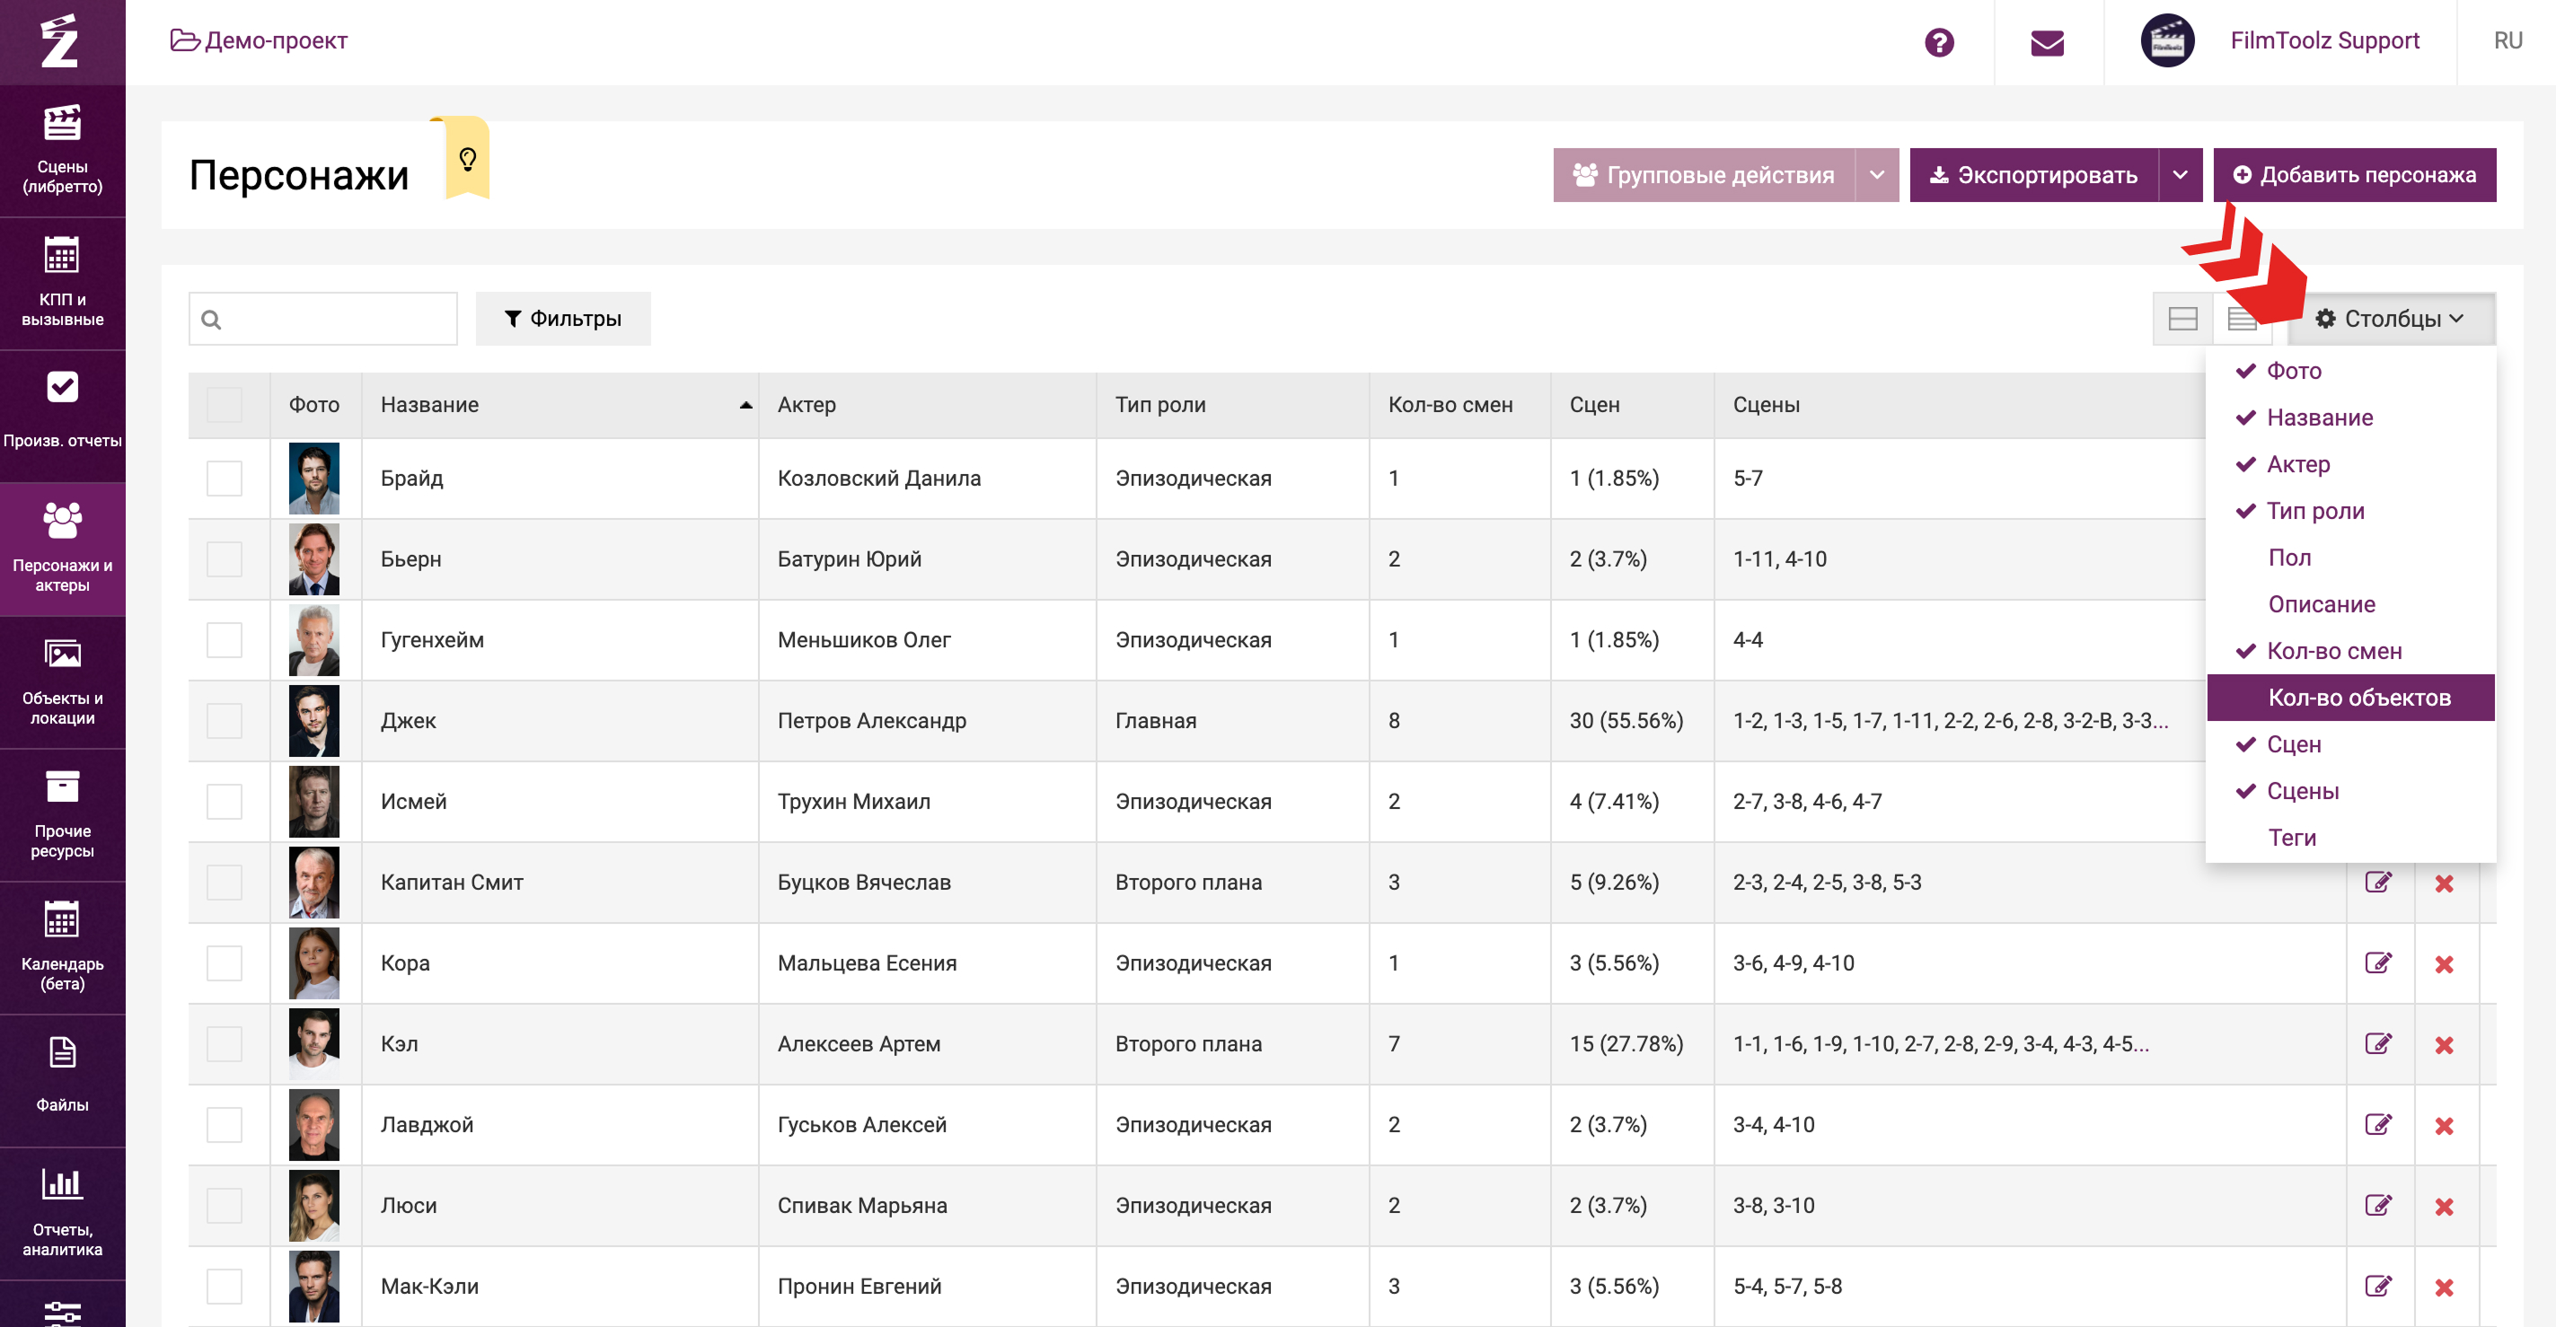Click Добавить персонажа button
2556x1327 pixels.
2354,174
